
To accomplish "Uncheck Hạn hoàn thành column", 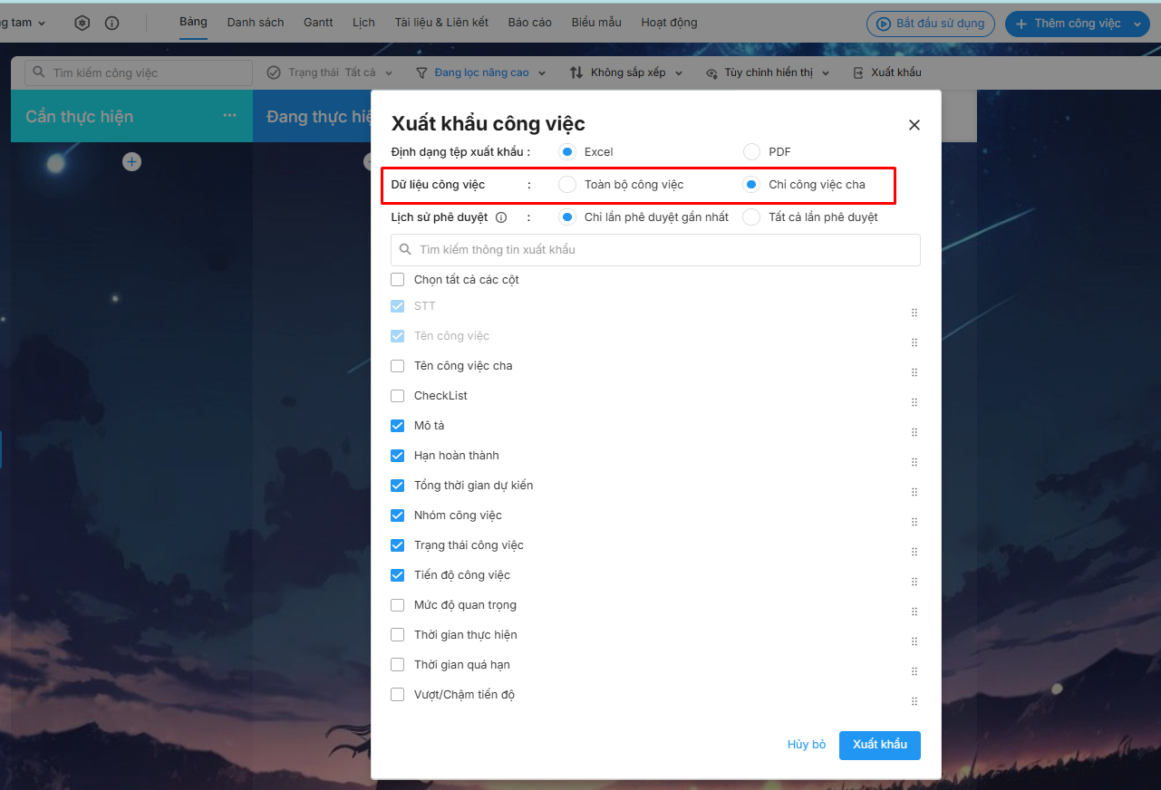I will coord(397,456).
